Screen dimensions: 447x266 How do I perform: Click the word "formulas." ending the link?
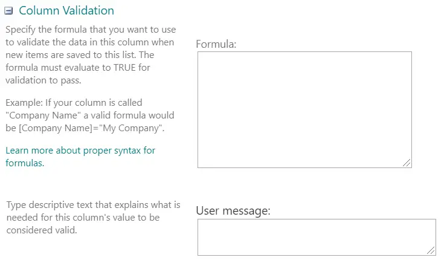pyautogui.click(x=25, y=163)
